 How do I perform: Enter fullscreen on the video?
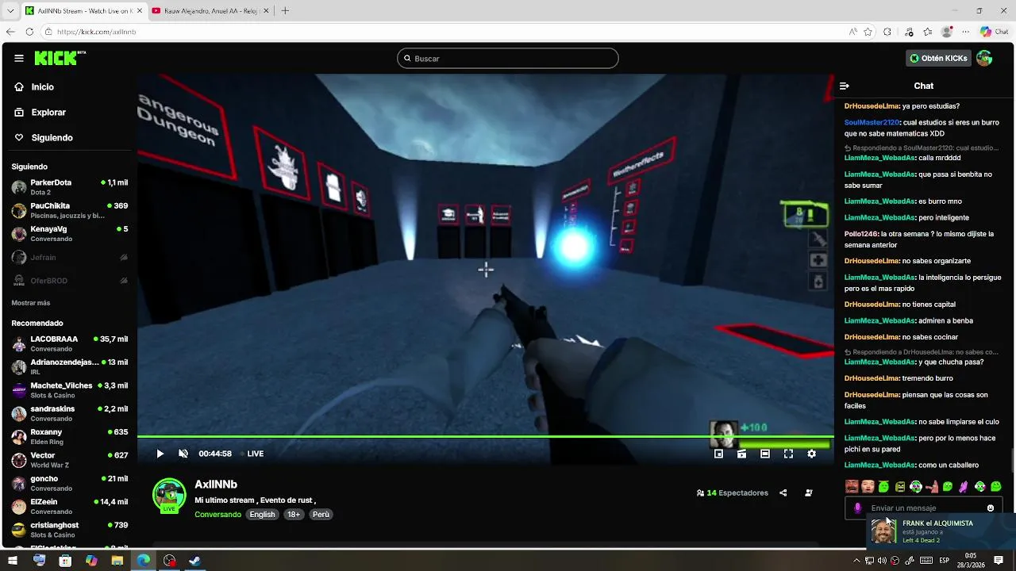788,454
